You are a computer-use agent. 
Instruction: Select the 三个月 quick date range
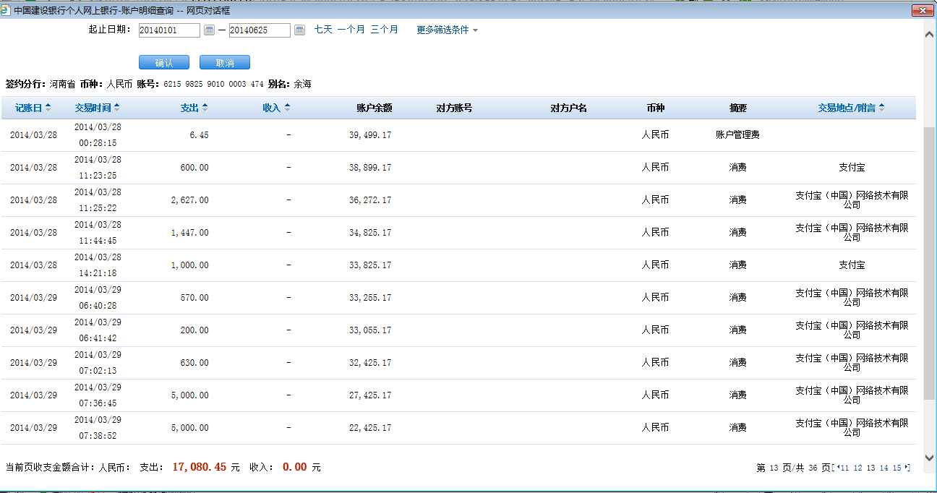click(384, 30)
